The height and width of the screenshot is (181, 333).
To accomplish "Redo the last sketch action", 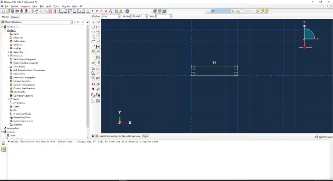I will (x=98, y=84).
